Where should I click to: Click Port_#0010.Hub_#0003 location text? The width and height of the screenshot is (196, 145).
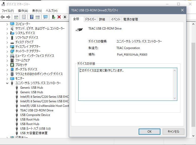[x=132, y=55]
